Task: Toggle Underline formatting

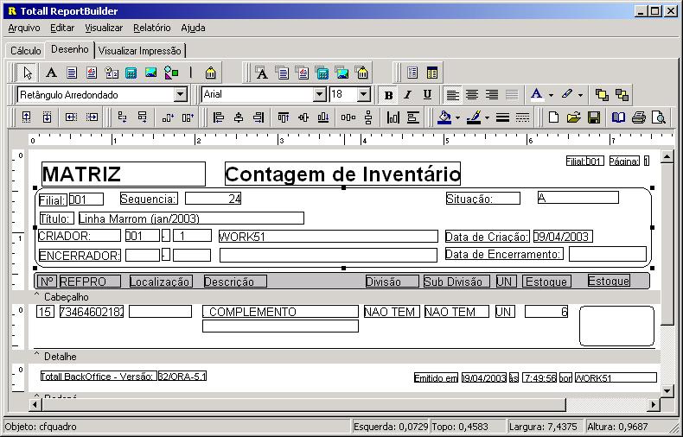Action: [x=427, y=95]
